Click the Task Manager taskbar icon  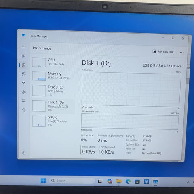tap(156, 182)
